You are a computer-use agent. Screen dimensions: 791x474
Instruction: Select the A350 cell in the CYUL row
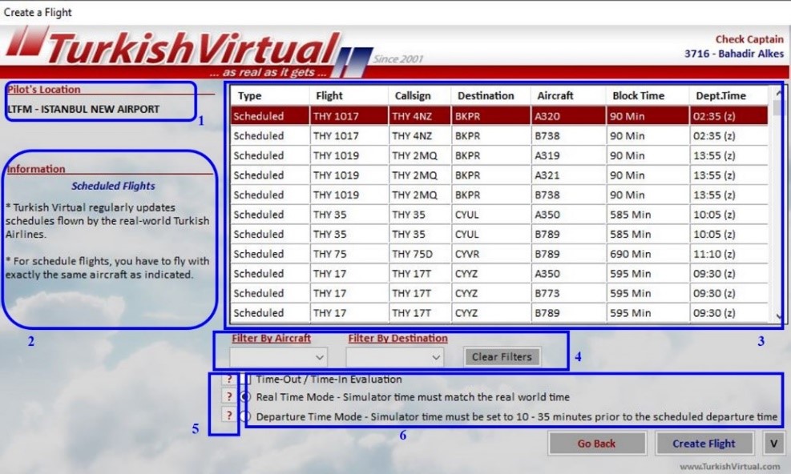pyautogui.click(x=568, y=215)
